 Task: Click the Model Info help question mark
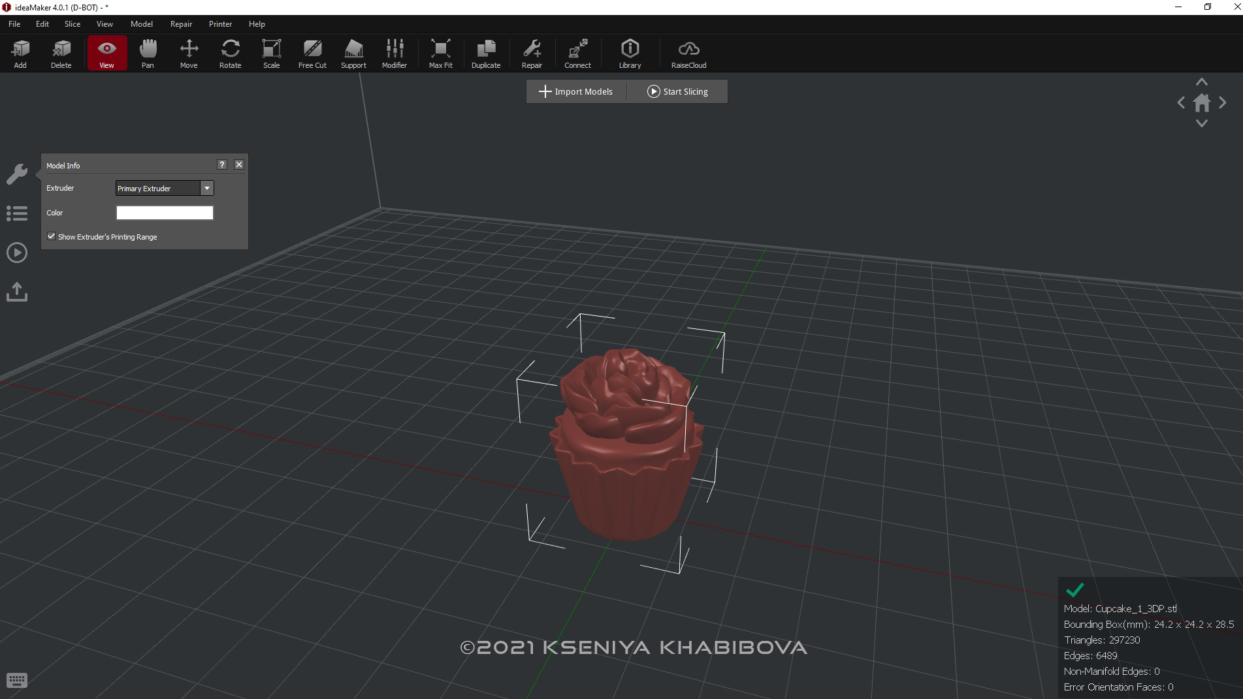pos(222,164)
